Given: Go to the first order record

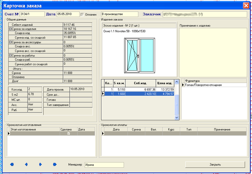Looking at the screenshot, I should point(12,164).
